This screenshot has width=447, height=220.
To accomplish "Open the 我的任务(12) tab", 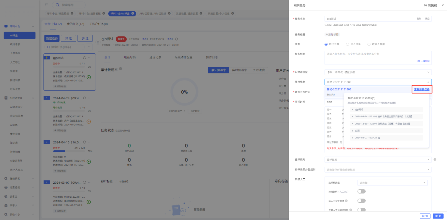I will (x=75, y=24).
